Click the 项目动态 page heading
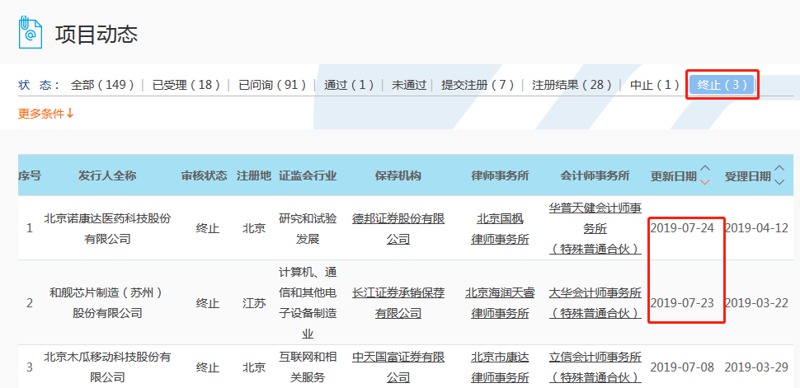The width and height of the screenshot is (800, 388). [97, 34]
